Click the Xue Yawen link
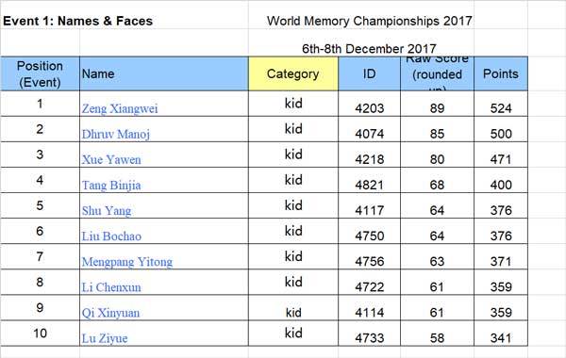The height and width of the screenshot is (358, 566). [111, 160]
